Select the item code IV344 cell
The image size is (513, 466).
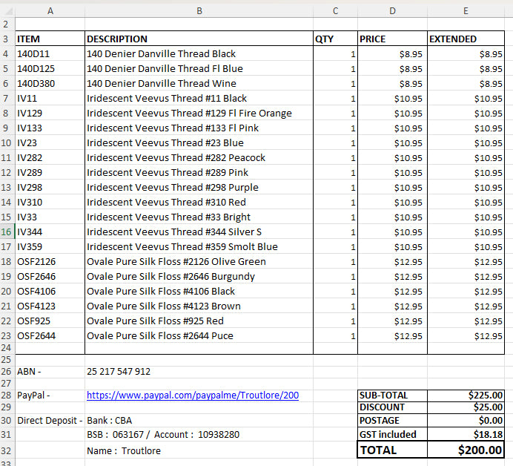pos(50,232)
